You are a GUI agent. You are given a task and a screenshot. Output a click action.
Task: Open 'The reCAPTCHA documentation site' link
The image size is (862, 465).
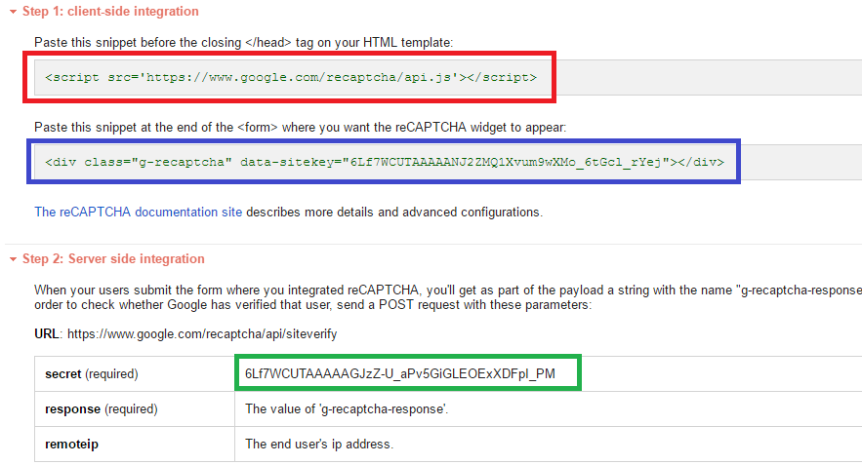click(x=138, y=212)
